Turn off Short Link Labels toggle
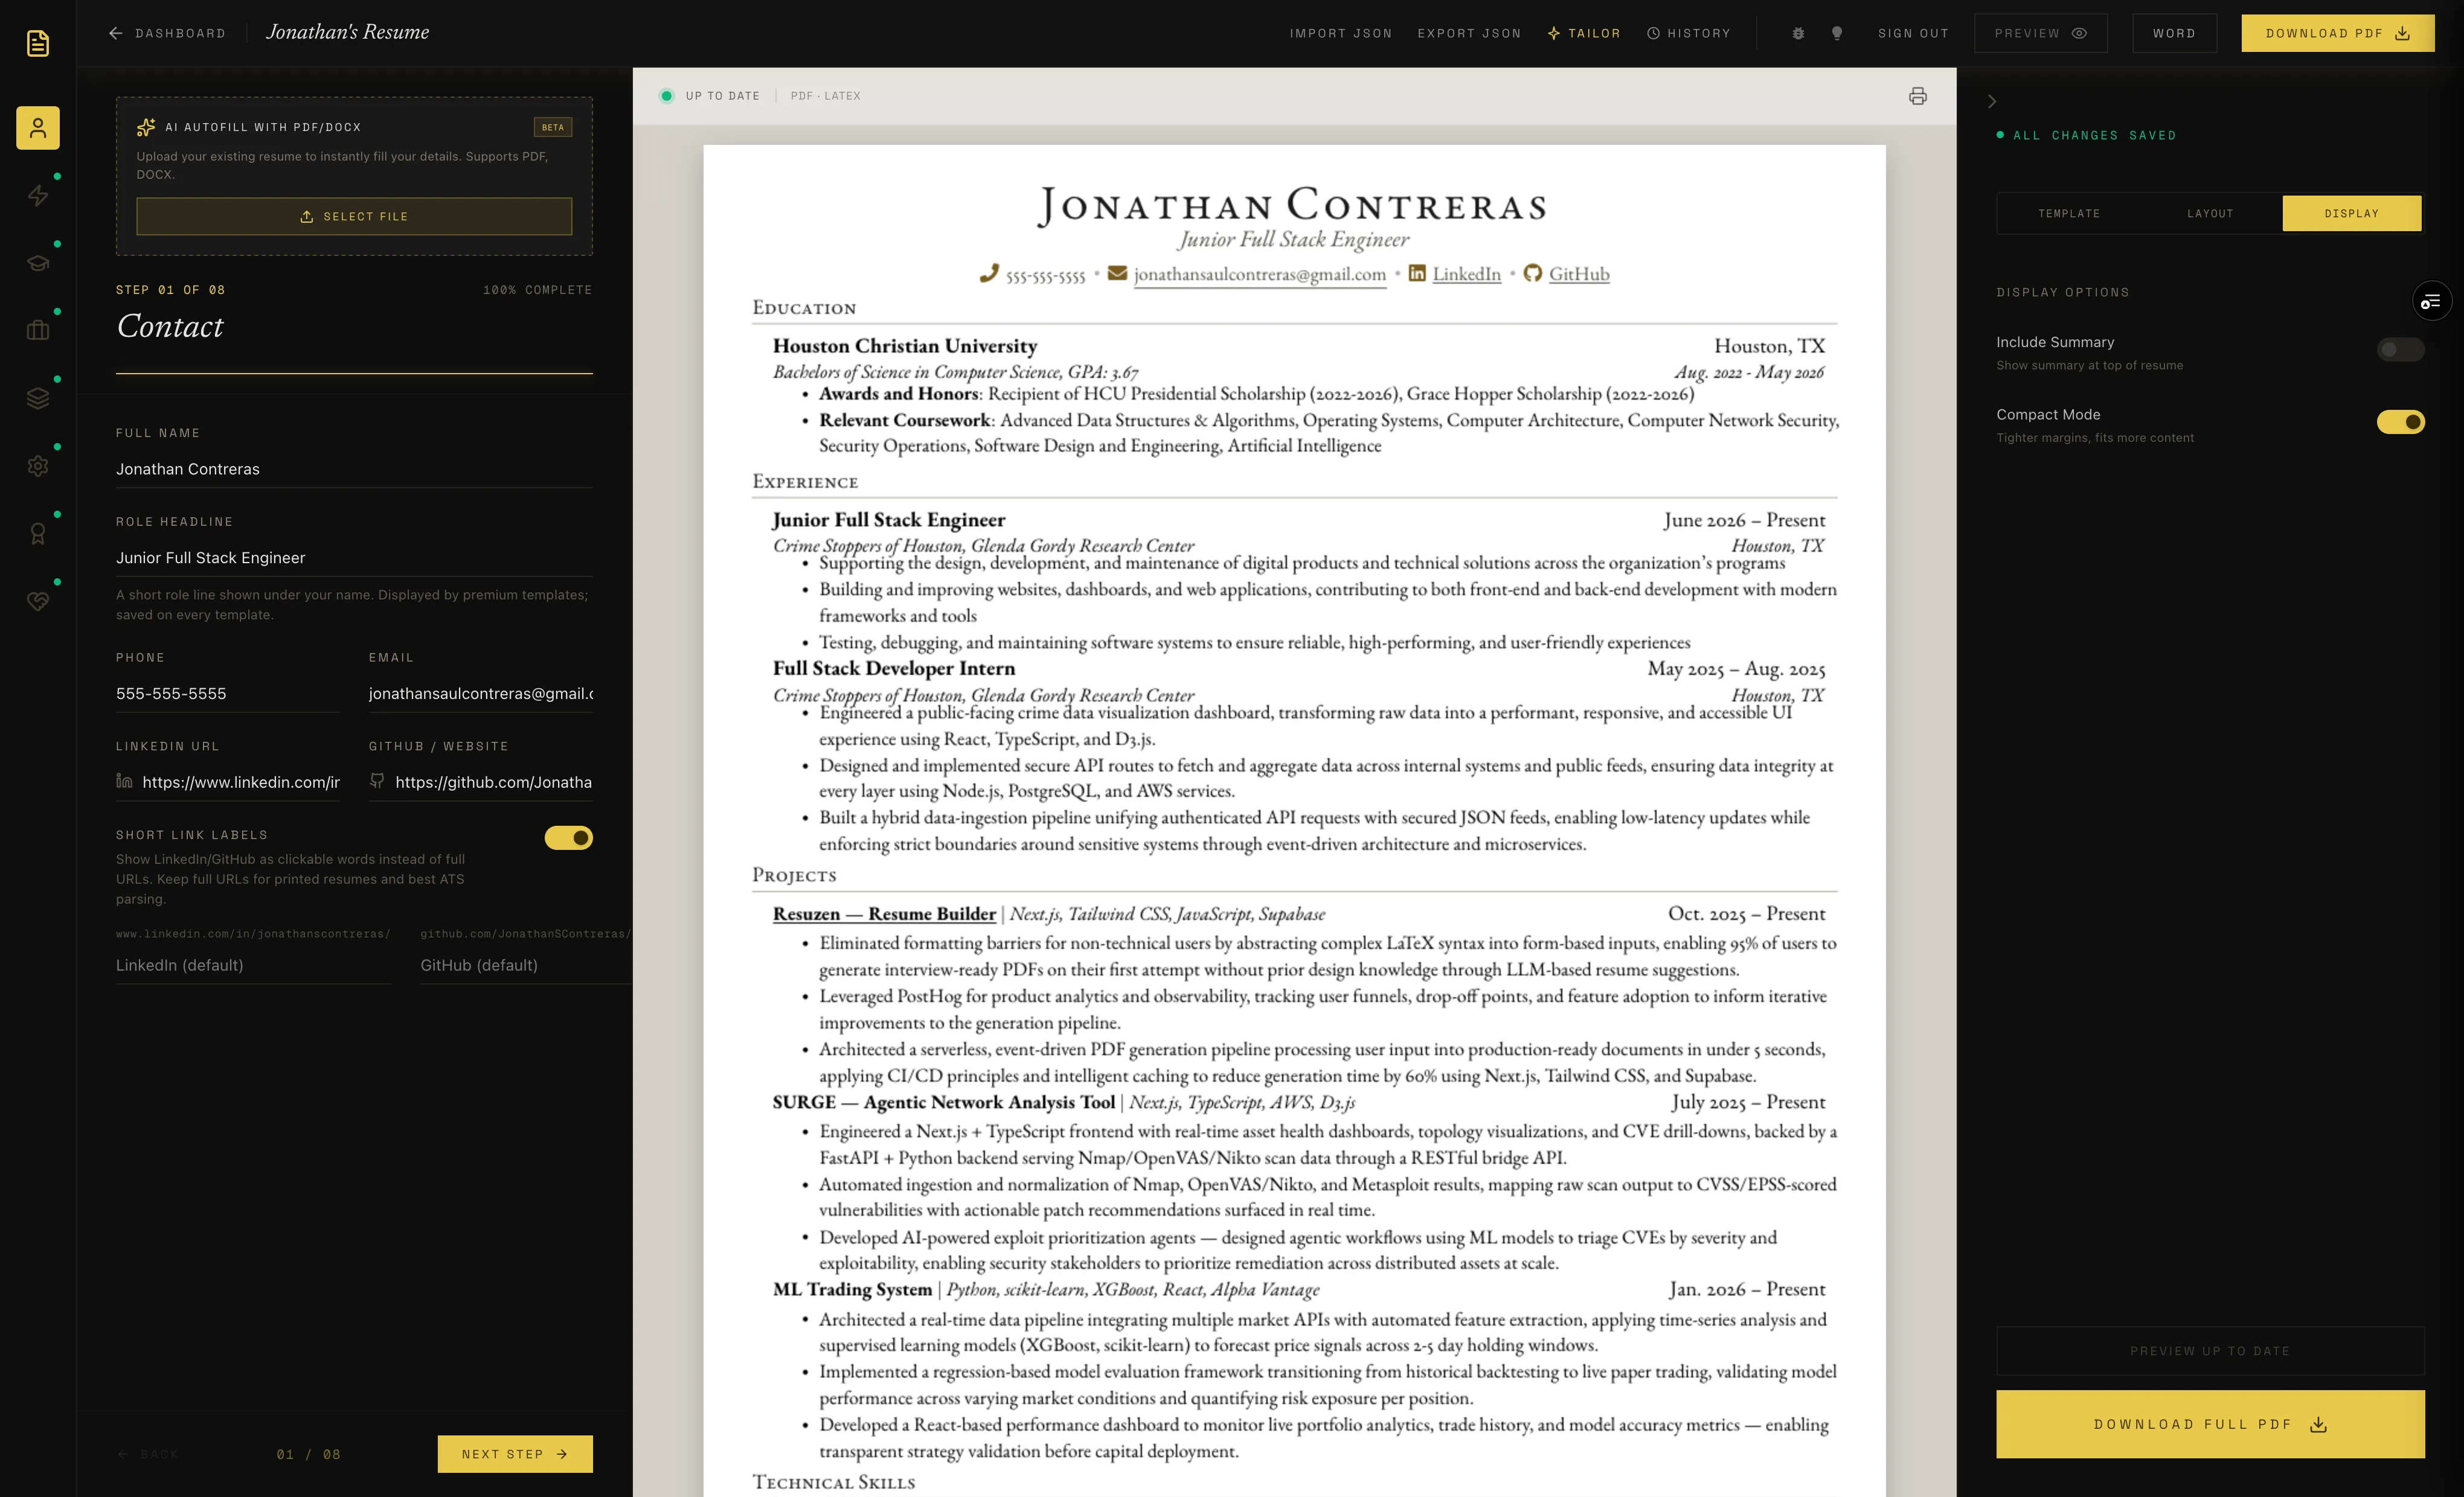 [x=568, y=837]
